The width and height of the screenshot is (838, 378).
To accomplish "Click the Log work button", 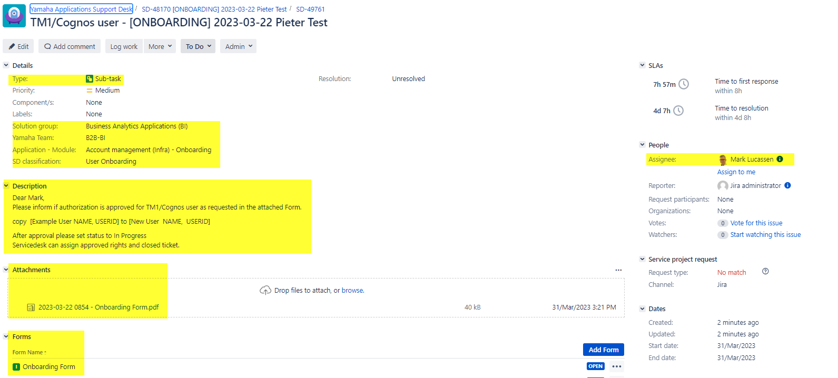I will pos(124,46).
